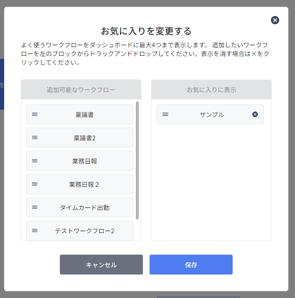This screenshot has width=295, height=298.
Task: Click the drag handle icon for 稟議書
Action: pyautogui.click(x=34, y=114)
